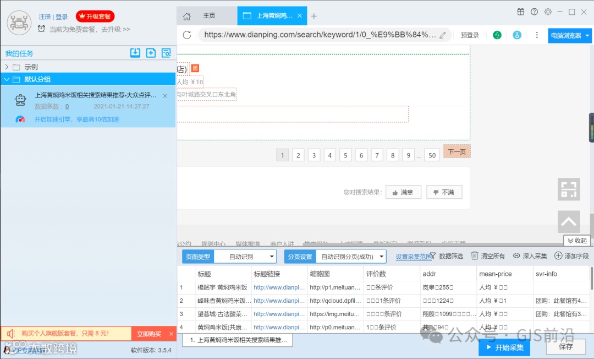Open a new tab with plus button
Viewport: 594px width, 359px height.
tap(313, 16)
